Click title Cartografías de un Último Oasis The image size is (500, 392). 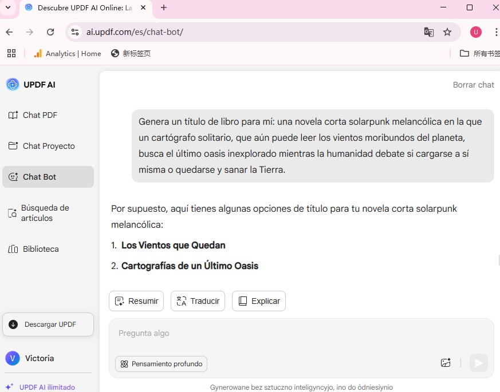190,266
